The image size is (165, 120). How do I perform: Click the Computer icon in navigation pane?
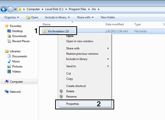pyautogui.click(x=7, y=82)
